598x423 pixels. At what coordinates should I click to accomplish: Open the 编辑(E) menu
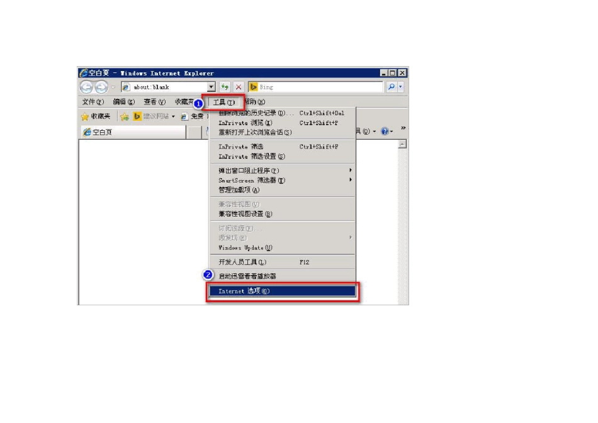coord(124,102)
